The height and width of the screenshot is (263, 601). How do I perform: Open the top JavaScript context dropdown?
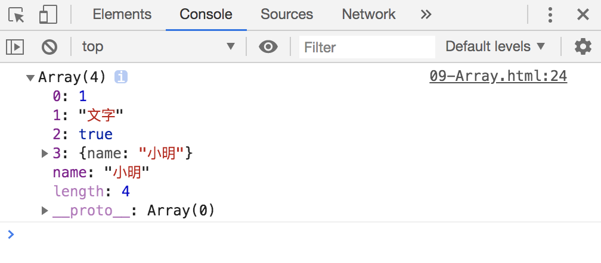pos(159,46)
